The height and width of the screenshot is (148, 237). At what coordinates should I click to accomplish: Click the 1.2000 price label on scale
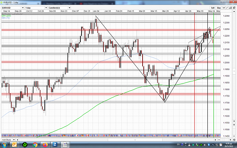click(226, 62)
